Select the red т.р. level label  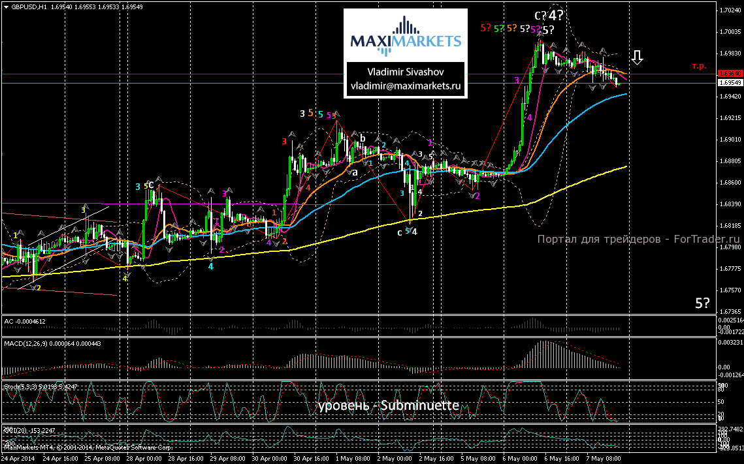700,67
